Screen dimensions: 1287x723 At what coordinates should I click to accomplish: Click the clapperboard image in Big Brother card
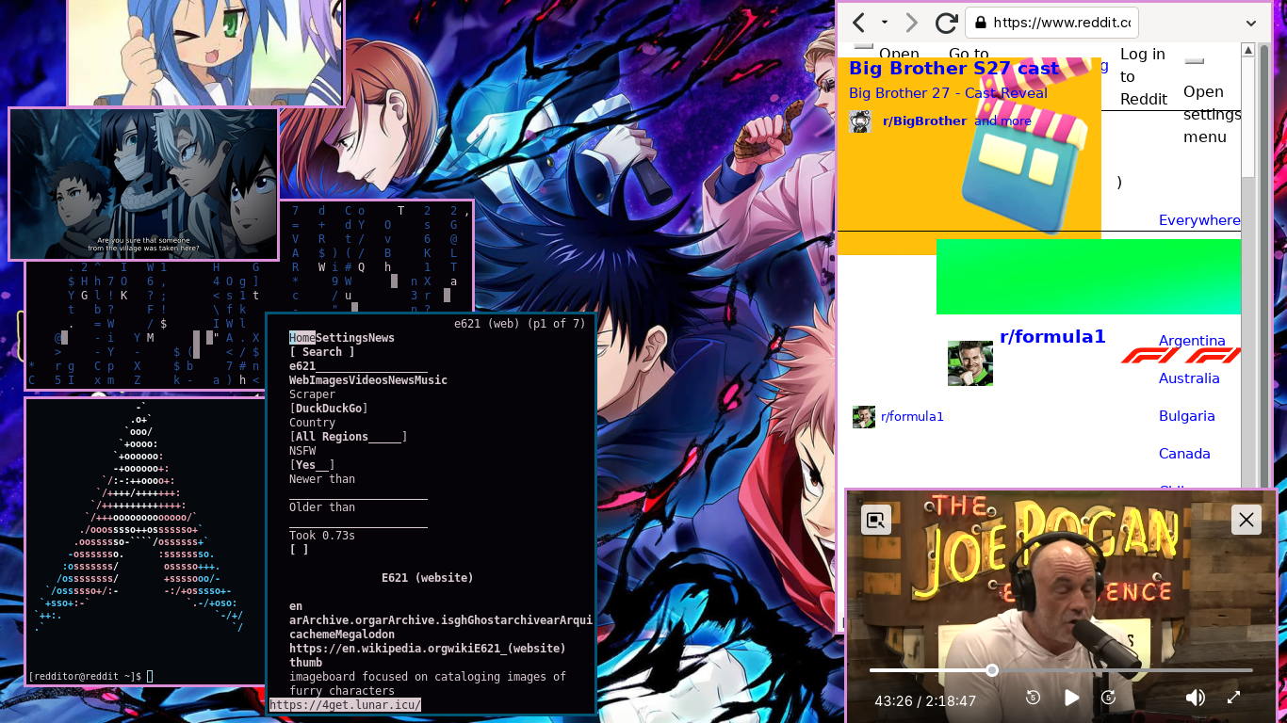[x=1024, y=151]
